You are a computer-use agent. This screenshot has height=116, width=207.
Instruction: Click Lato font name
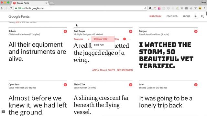[x=141, y=84]
